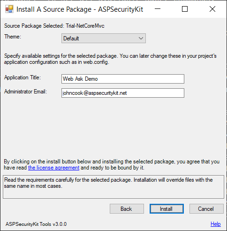Close the ASPSecurityKit installer dialog

click(212, 9)
